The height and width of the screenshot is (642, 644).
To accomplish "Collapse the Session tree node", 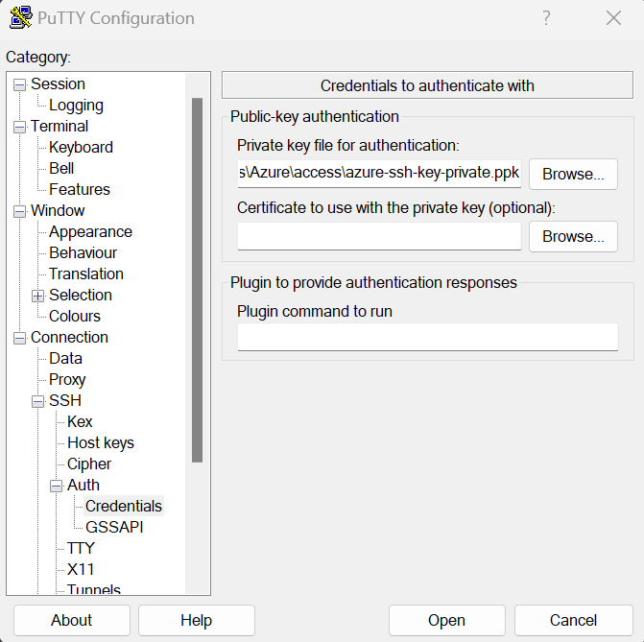I will 19,85.
